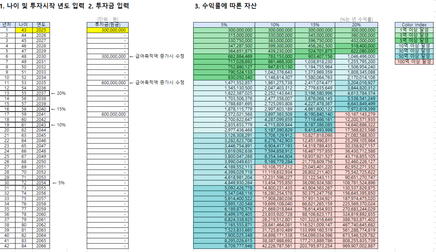
Task: Select the age cell 61
Action: point(24,125)
